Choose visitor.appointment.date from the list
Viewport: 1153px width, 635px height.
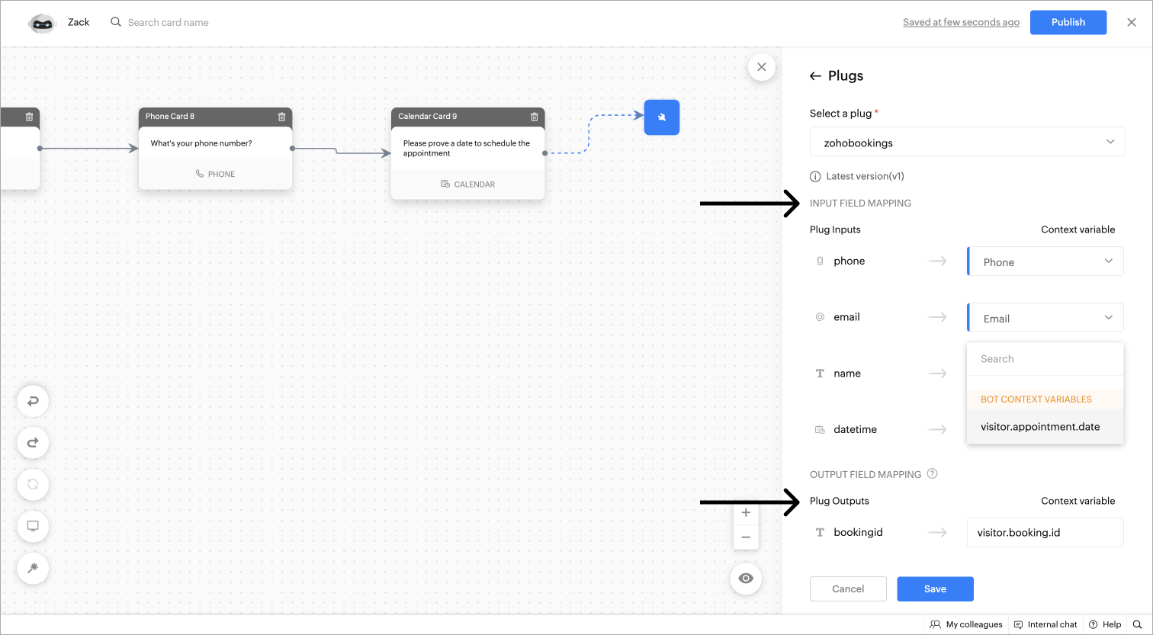(x=1040, y=427)
